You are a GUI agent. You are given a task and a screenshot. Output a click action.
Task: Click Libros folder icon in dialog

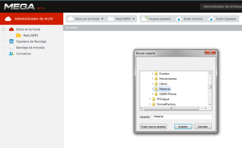[x=156, y=84]
